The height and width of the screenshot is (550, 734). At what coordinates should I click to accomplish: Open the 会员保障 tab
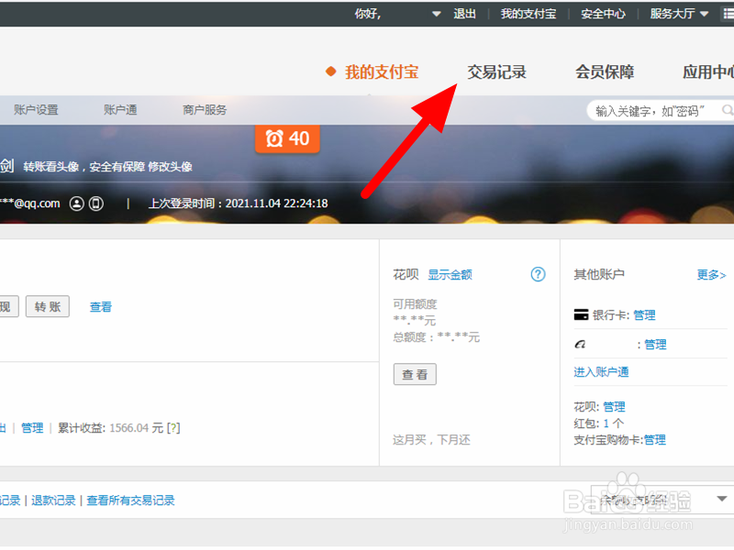[x=605, y=72]
